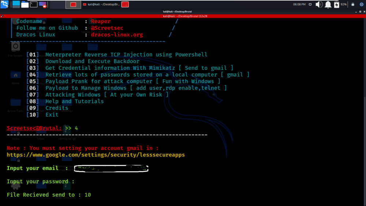Screen dimensions: 366x206
Task: Minimize the kali@kali terminal window
Action: click(x=356, y=12)
